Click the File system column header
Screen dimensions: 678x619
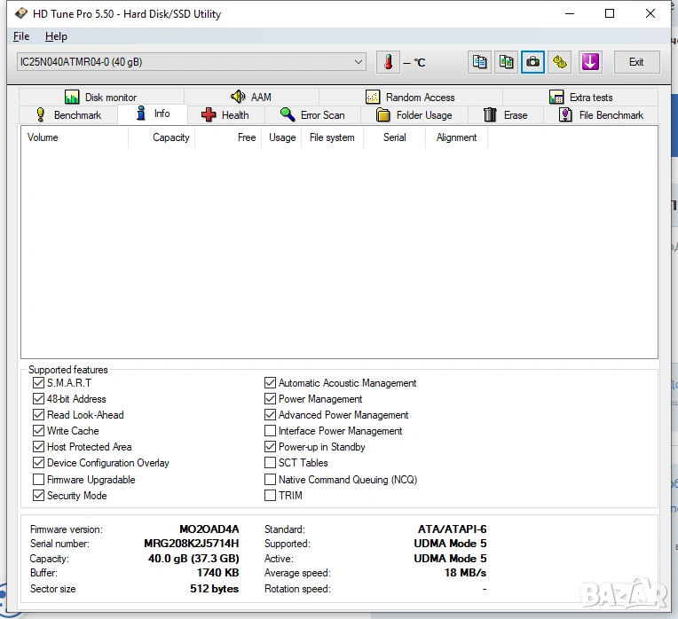pyautogui.click(x=332, y=137)
